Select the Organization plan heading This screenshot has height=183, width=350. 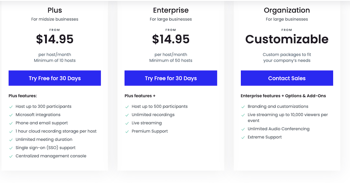[x=287, y=10]
